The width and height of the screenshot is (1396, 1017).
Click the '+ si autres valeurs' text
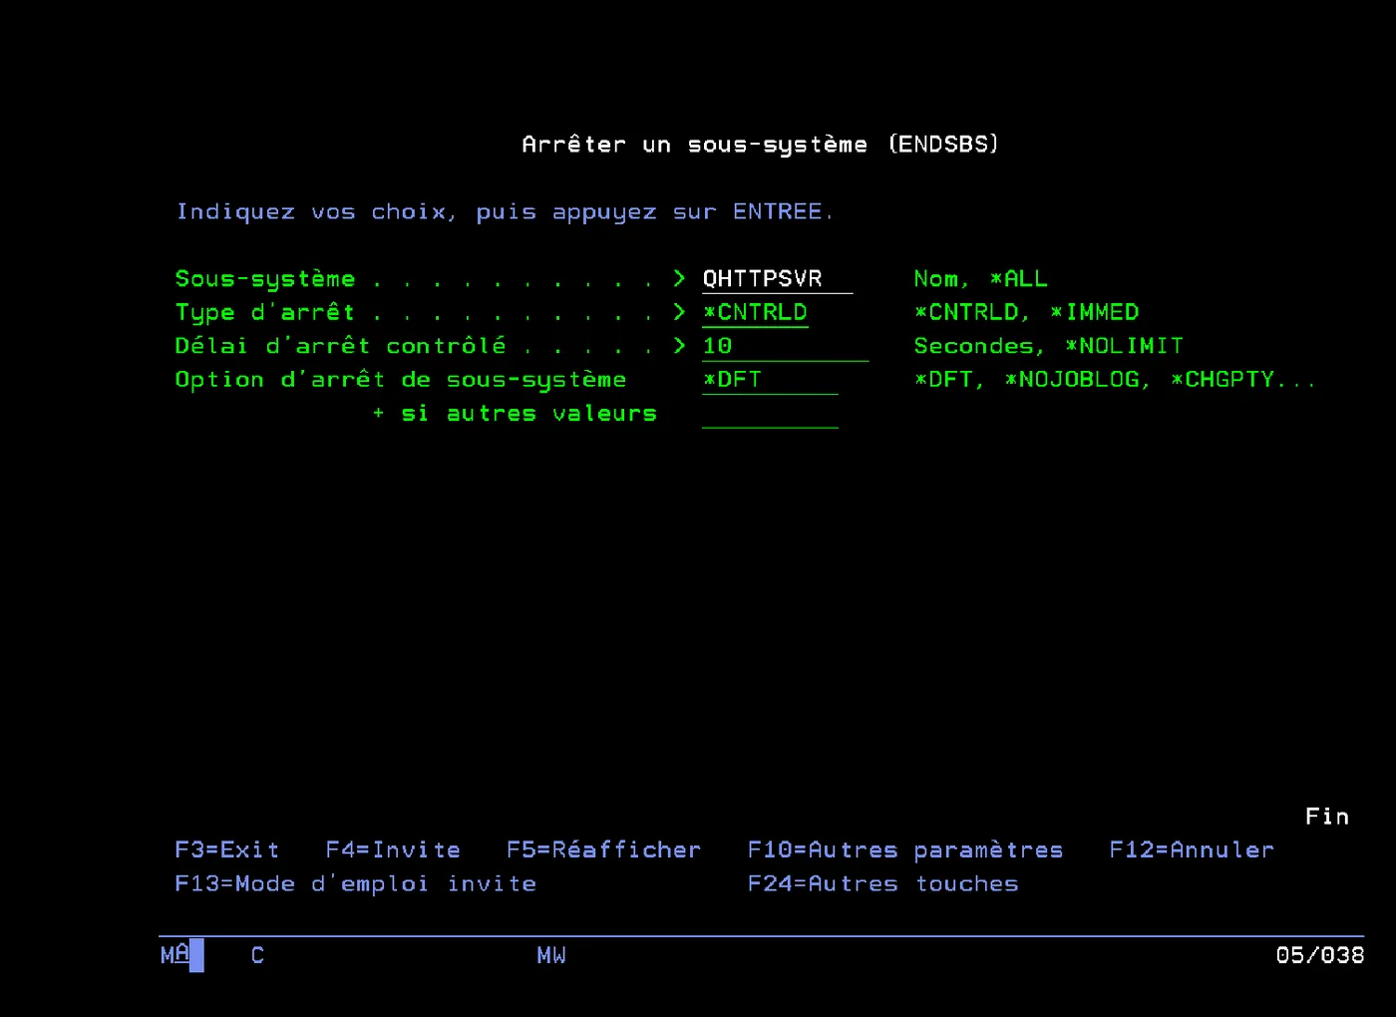(x=515, y=414)
